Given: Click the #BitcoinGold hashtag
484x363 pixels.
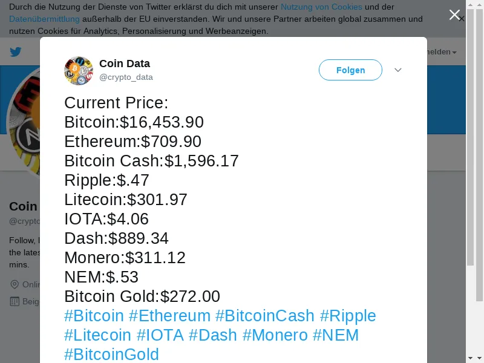Looking at the screenshot, I should click(111, 355).
